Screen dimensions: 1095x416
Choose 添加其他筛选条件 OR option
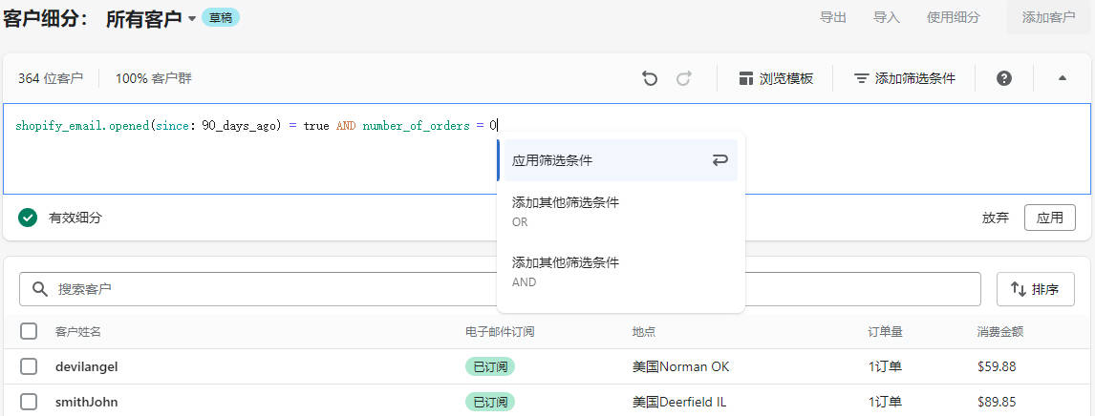(x=617, y=212)
